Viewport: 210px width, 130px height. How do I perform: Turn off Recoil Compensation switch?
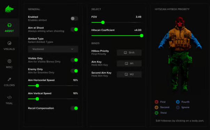(x=74, y=108)
